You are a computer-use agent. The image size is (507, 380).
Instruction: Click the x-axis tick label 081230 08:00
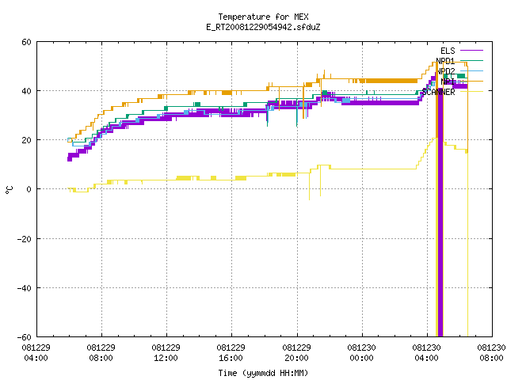[491, 353]
